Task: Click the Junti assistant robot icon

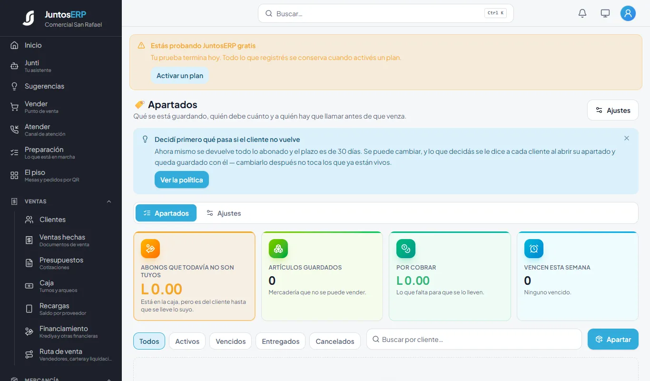Action: coord(14,66)
